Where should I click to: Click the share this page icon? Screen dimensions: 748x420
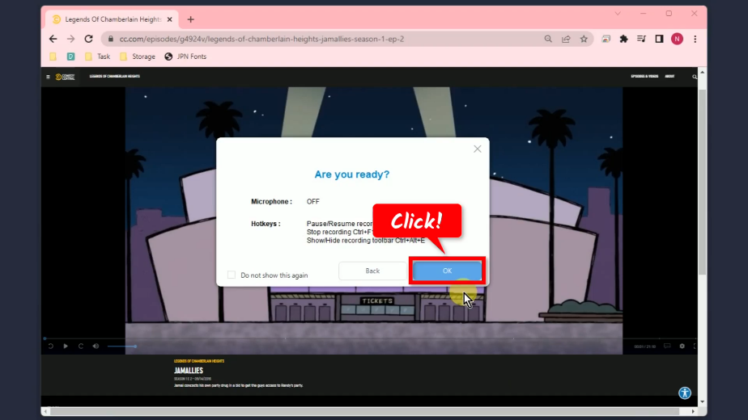566,39
